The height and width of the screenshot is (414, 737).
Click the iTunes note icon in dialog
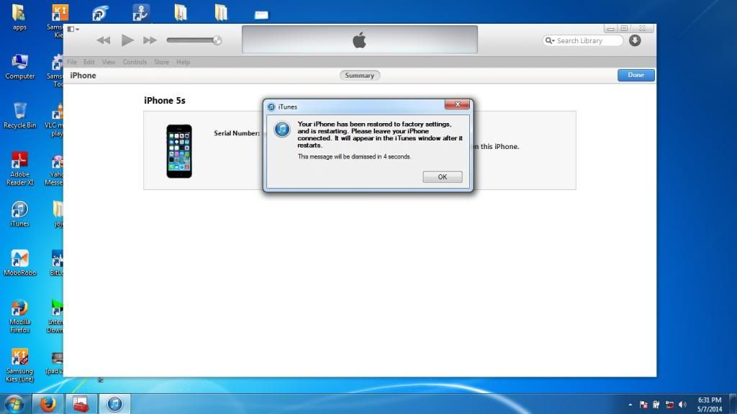tap(282, 129)
